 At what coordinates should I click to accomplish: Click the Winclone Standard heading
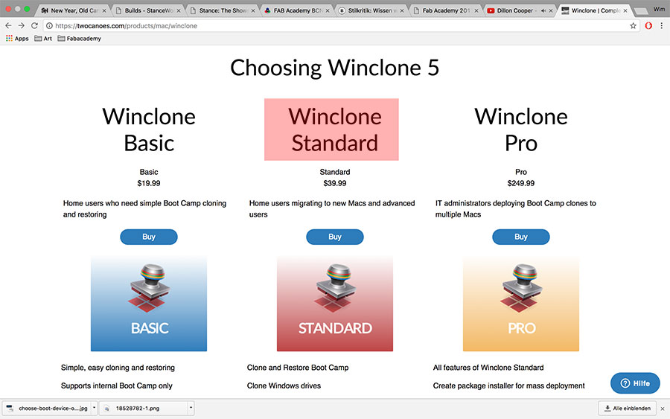click(x=334, y=129)
